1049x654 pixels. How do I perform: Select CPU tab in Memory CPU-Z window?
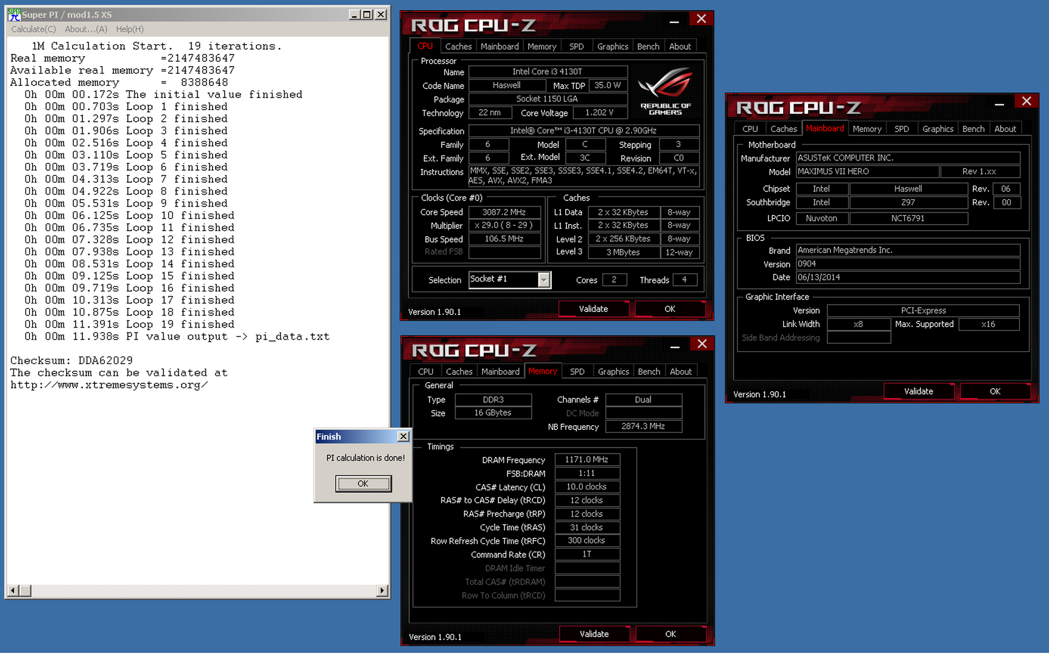click(x=426, y=372)
